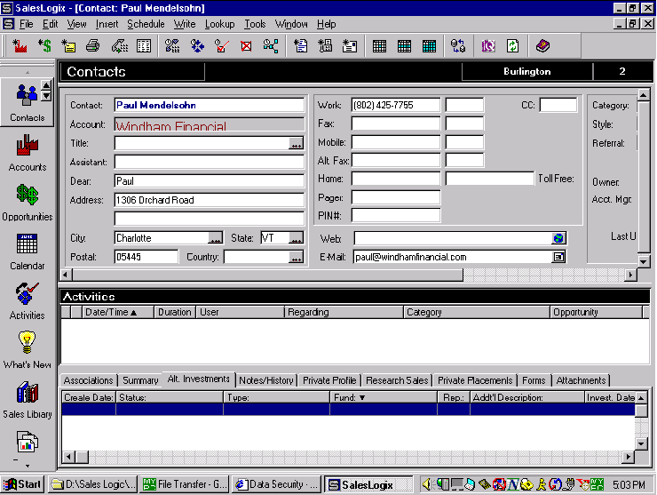
Task: Click contact form vertical scroll down arrow
Action: [644, 261]
